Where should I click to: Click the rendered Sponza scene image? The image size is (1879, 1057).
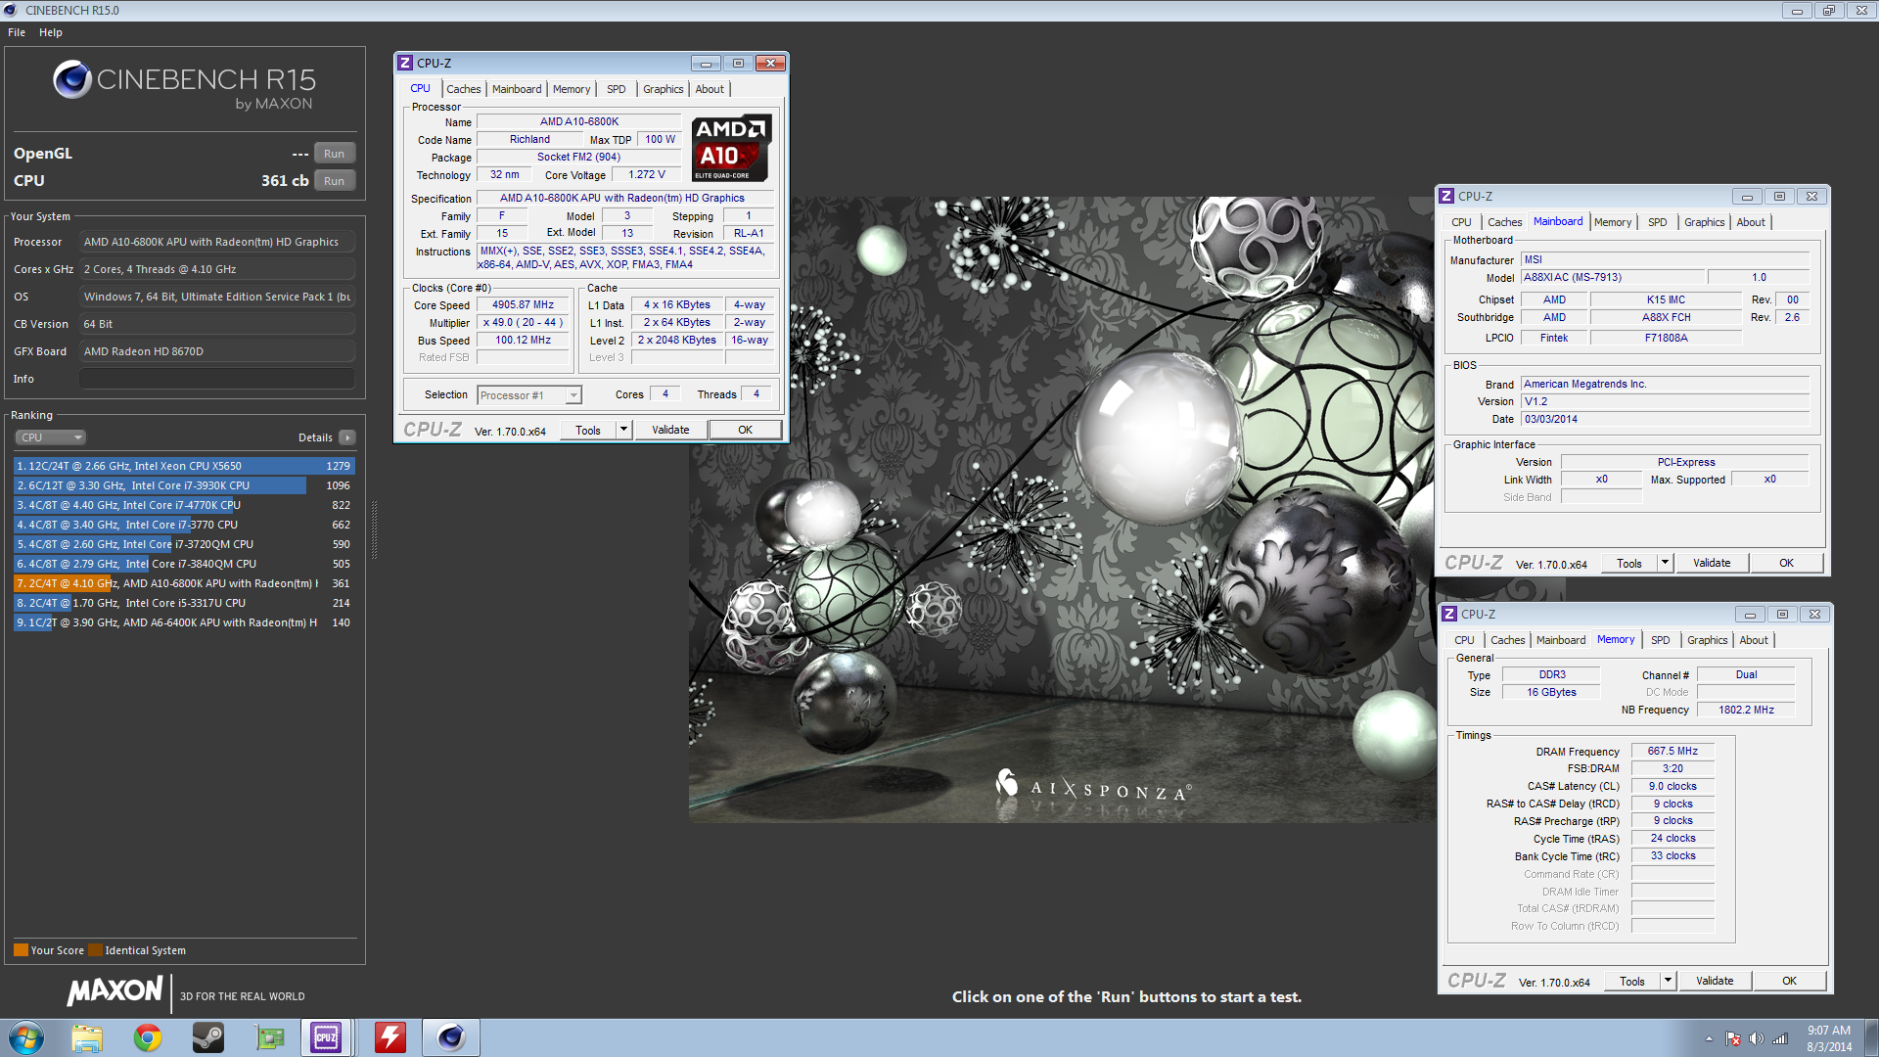click(x=1062, y=509)
